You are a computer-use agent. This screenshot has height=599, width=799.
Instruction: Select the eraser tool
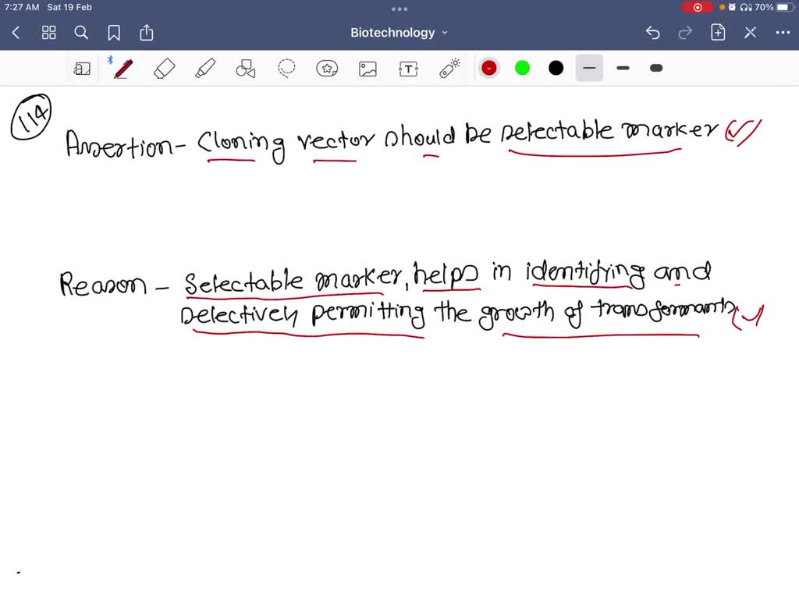(x=163, y=68)
